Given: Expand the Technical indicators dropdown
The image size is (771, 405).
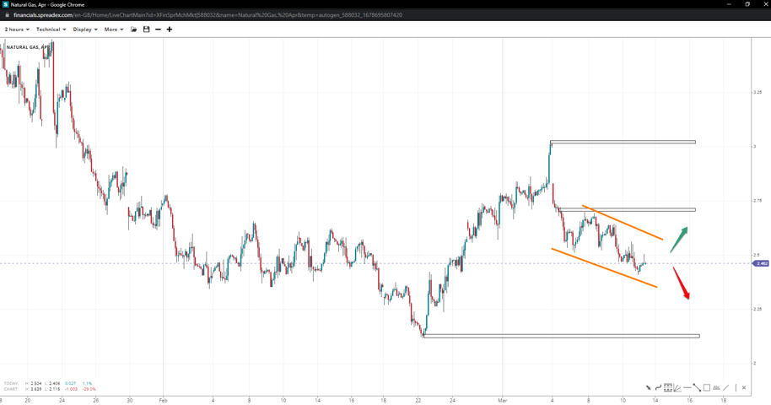Looking at the screenshot, I should (51, 30).
